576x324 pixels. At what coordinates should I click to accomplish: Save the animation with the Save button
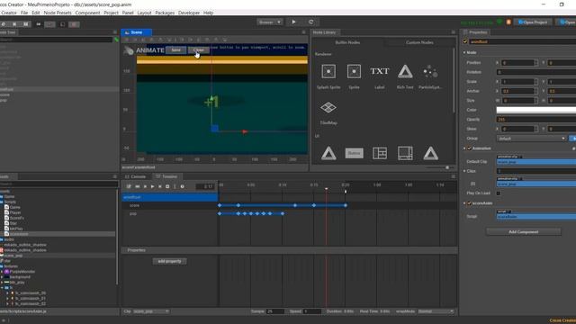click(x=176, y=50)
